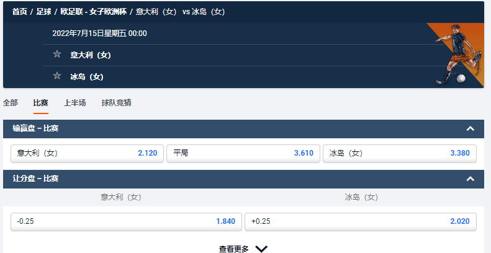Open the 球队竞猜 tab
Screen dimensions: 491x253
point(117,103)
